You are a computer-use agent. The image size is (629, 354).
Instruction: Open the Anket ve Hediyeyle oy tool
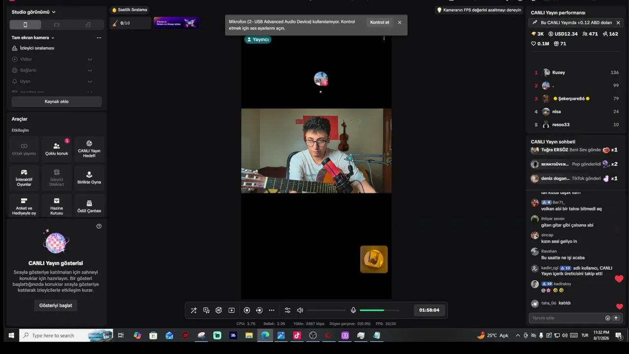pyautogui.click(x=24, y=206)
